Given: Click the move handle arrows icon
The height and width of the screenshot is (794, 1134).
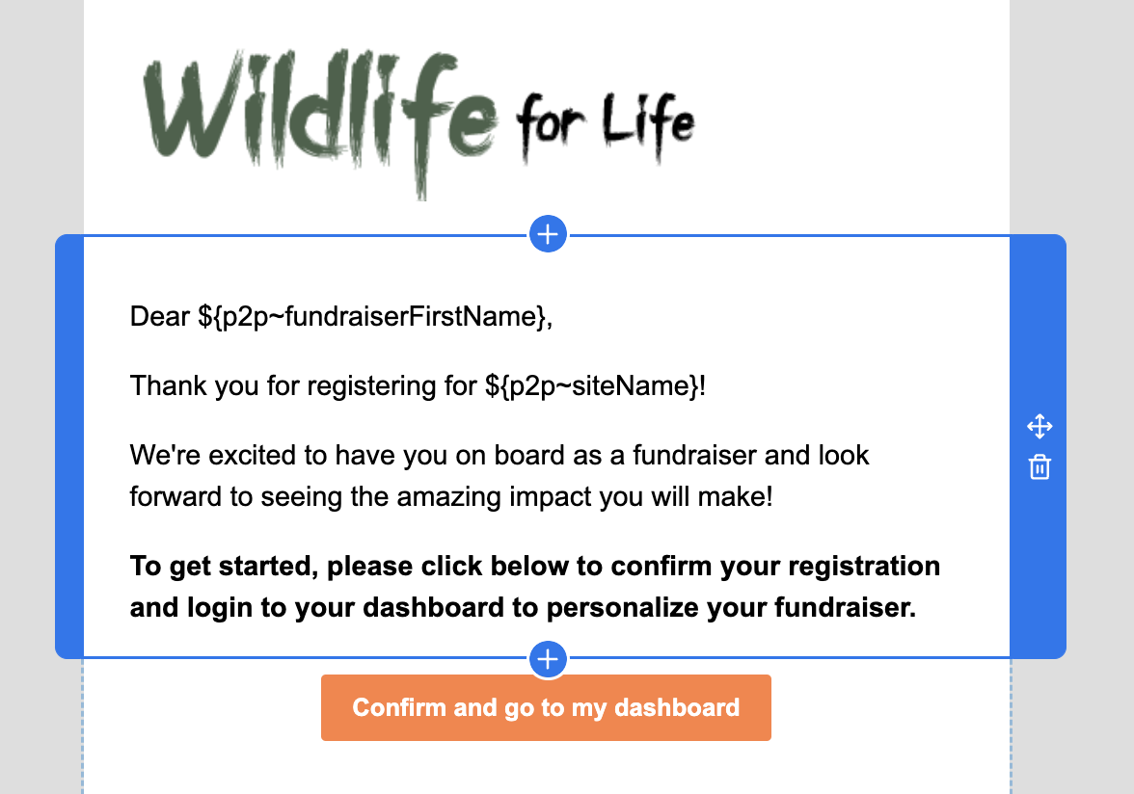Looking at the screenshot, I should [1039, 426].
